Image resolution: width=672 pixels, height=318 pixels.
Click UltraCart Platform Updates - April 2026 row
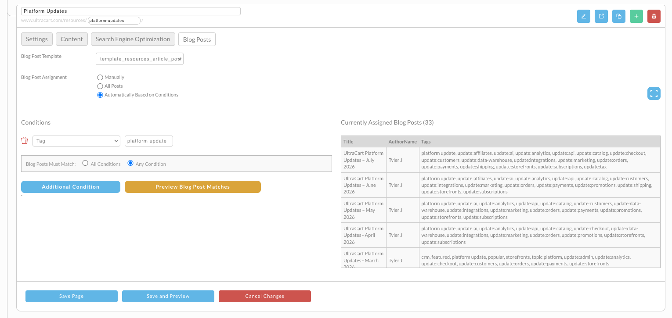pyautogui.click(x=501, y=235)
